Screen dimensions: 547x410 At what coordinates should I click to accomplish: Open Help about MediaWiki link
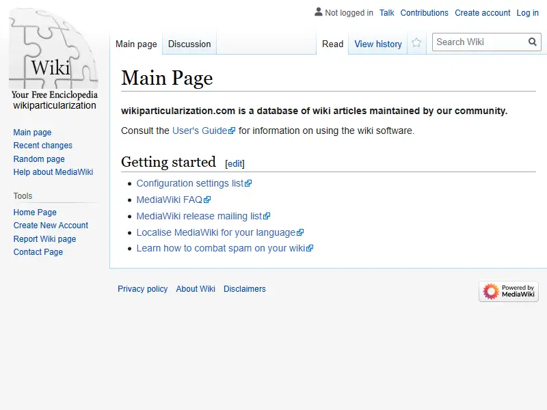53,172
